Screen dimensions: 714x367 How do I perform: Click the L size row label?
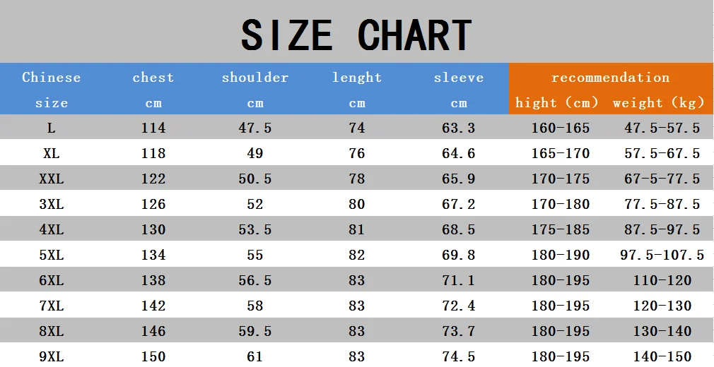52,128
